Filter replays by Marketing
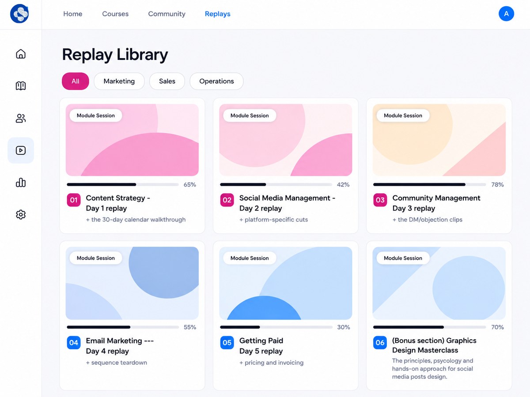This screenshot has width=530, height=397. [x=119, y=81]
